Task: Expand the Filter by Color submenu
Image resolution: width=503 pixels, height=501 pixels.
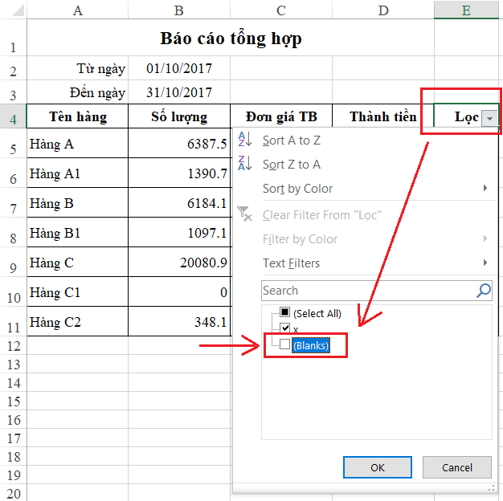Action: (x=485, y=239)
